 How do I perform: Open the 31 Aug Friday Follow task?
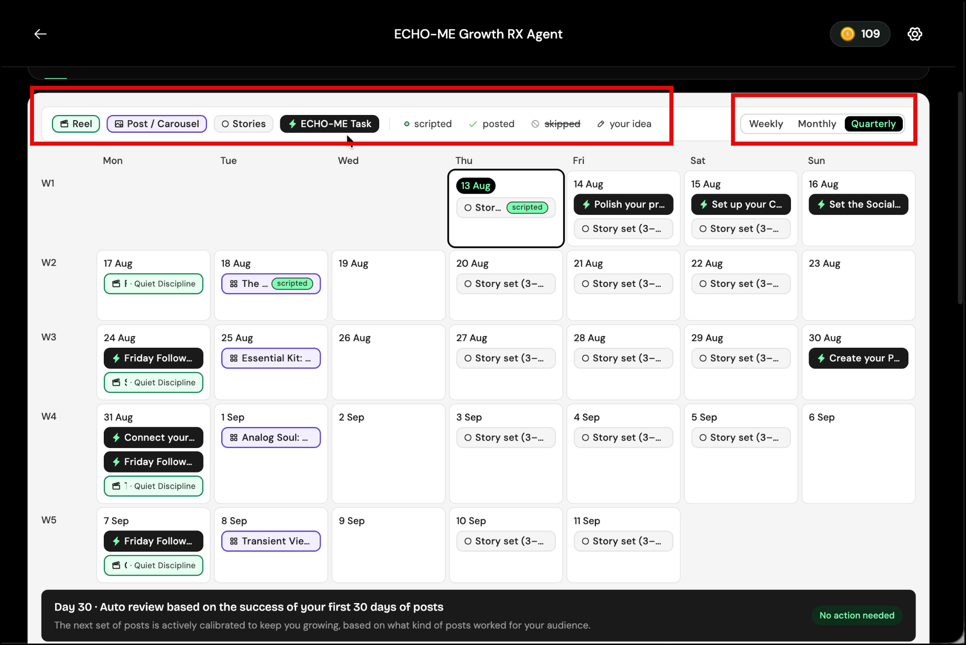coord(153,462)
